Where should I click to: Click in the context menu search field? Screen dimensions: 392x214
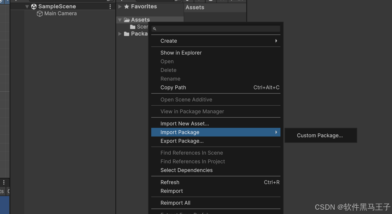pos(216,29)
